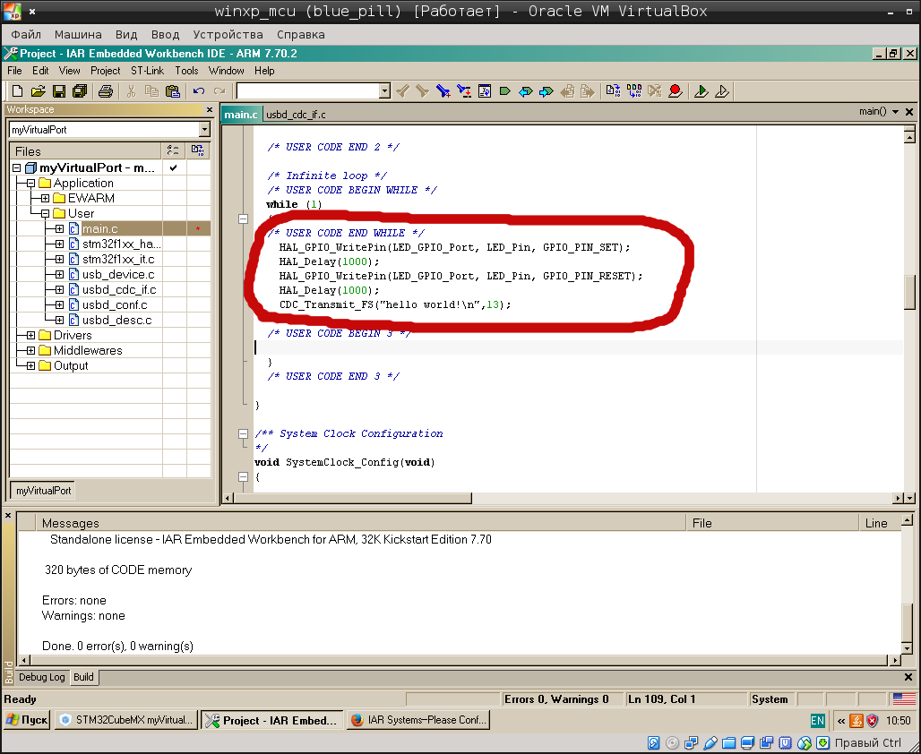Open VirtualBox Машина menu
Image resolution: width=921 pixels, height=754 pixels.
coord(78,35)
